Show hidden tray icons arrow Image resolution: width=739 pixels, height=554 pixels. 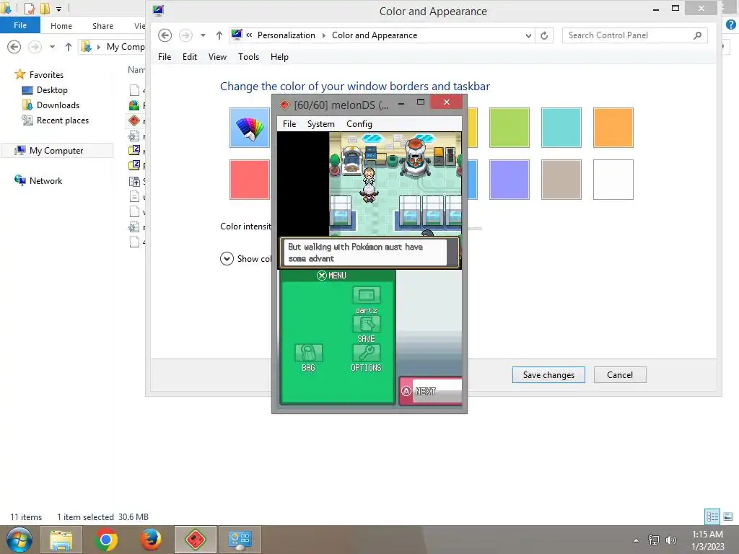[637, 540]
